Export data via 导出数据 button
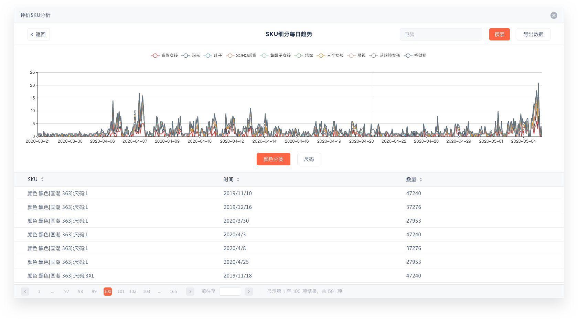Viewport: 578px width, 319px height. tap(533, 34)
